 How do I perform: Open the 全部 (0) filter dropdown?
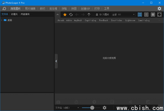coord(124,15)
